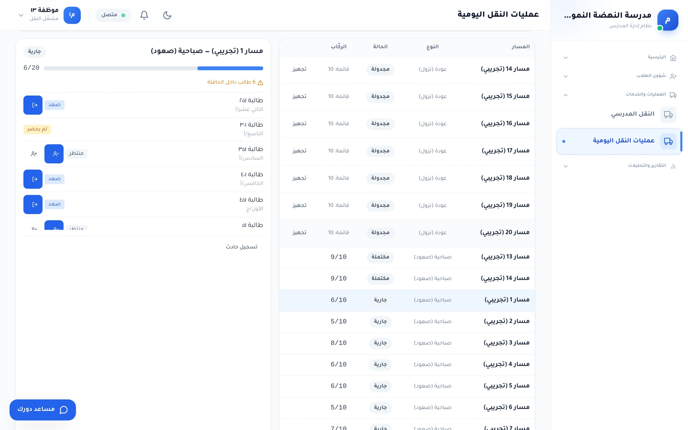Viewport: 688px width, 430px height.
Task: Expand the التقارير والتحليلات sidebar section
Action: tap(566, 166)
